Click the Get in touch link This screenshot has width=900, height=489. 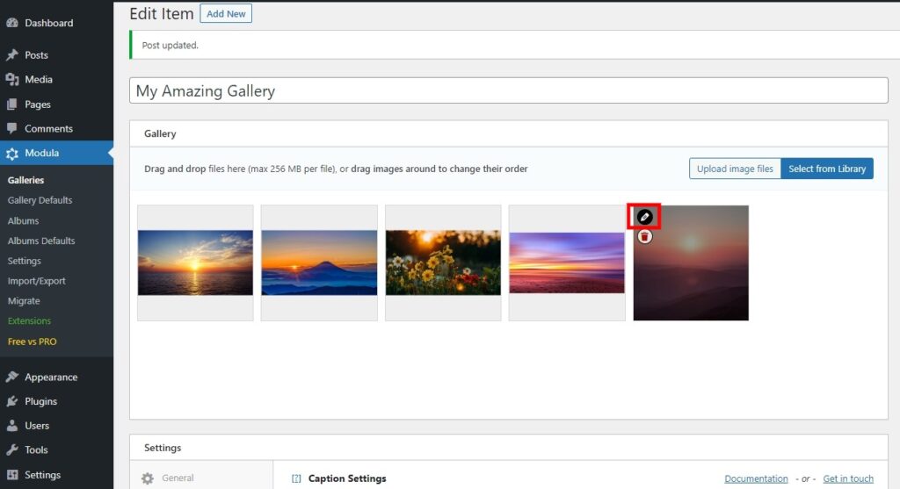coord(848,478)
